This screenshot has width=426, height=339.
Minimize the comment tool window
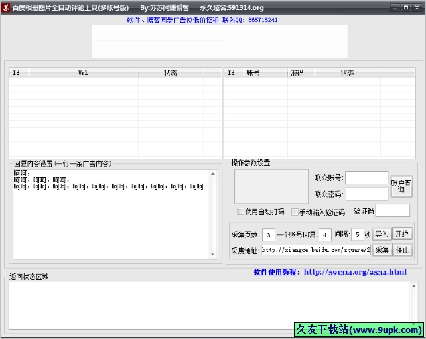(395, 7)
